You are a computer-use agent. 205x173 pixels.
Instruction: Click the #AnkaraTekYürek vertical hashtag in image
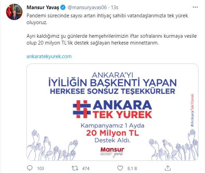coord(192,110)
